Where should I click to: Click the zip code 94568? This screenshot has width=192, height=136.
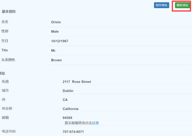pos(67,118)
